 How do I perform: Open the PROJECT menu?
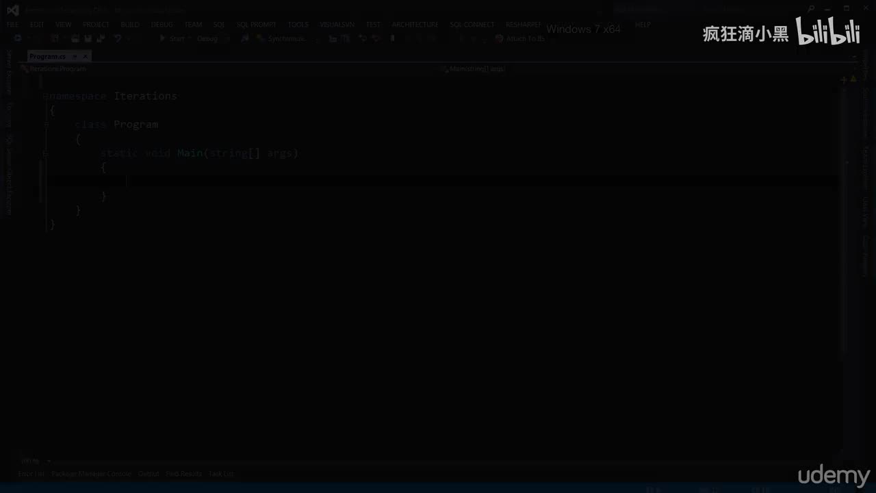96,25
